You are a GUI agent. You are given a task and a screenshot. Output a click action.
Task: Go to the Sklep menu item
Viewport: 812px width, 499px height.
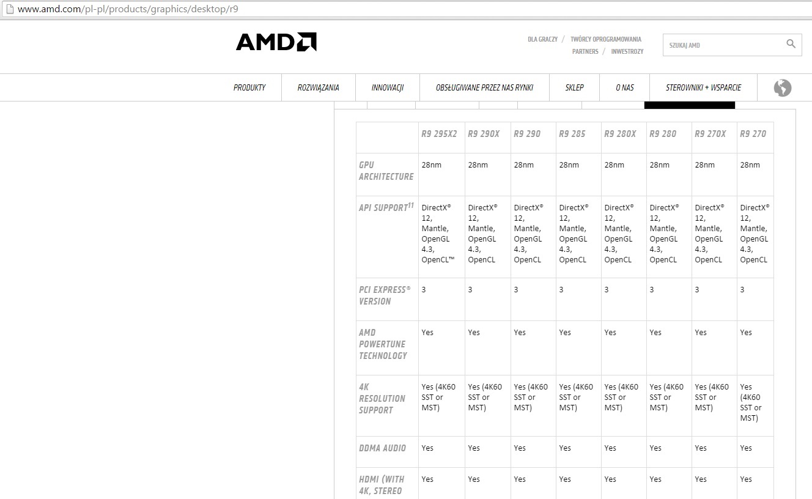(574, 88)
